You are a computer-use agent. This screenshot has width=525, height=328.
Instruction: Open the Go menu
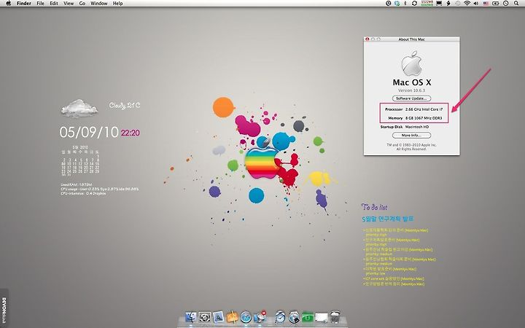82,4
